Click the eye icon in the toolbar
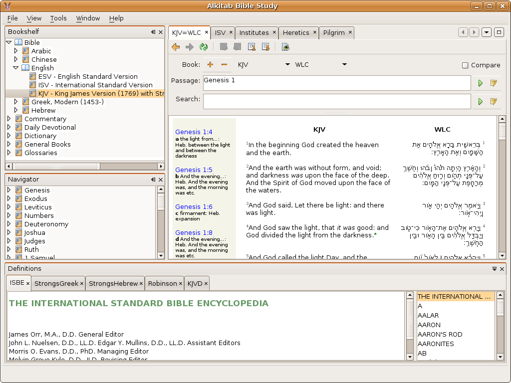 coord(285,47)
